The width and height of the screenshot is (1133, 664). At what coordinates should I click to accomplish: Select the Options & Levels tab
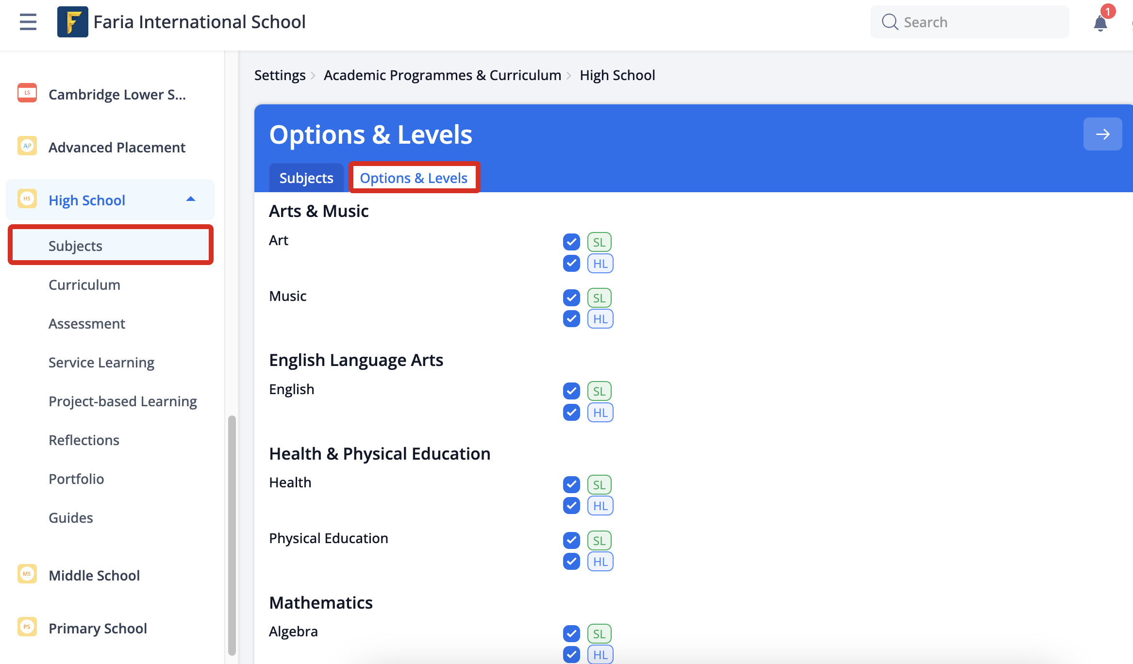[x=414, y=178]
